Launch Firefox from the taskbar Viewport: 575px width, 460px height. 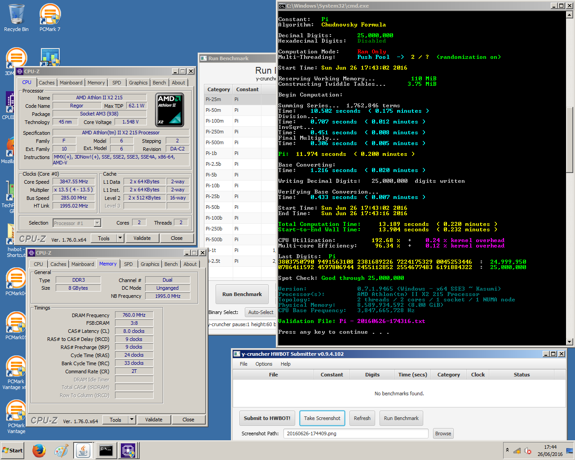39,451
